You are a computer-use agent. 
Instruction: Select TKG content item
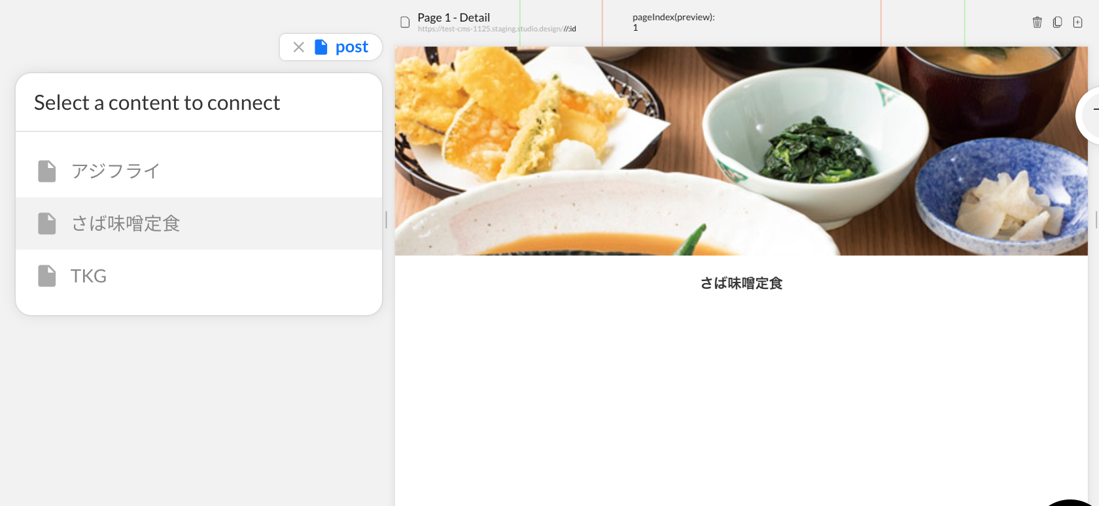coord(199,276)
